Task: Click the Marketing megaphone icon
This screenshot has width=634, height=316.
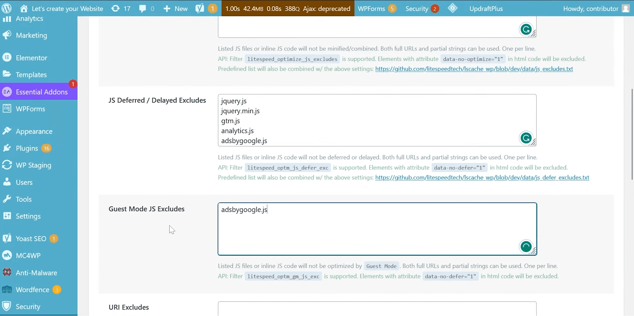Action: coord(7,35)
